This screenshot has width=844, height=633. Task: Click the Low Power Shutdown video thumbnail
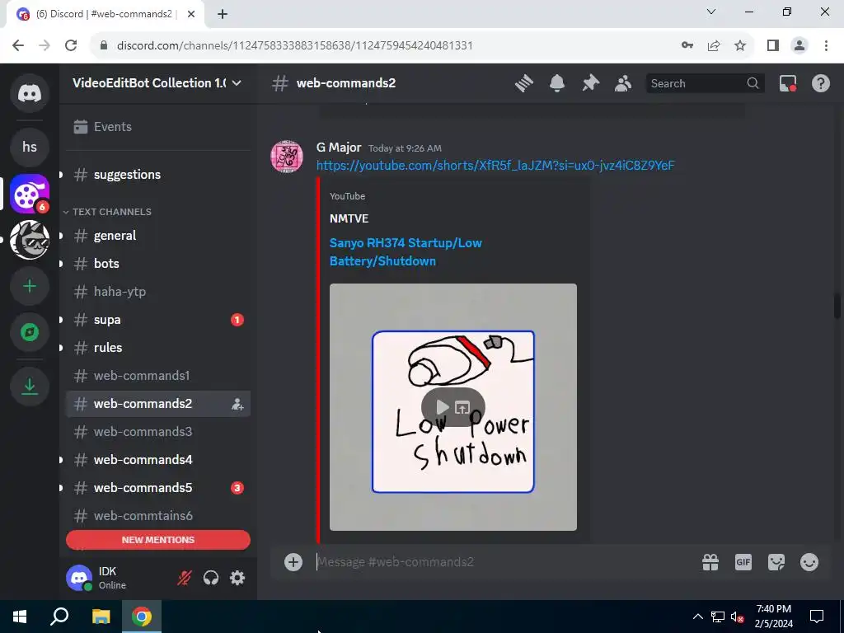click(x=453, y=407)
